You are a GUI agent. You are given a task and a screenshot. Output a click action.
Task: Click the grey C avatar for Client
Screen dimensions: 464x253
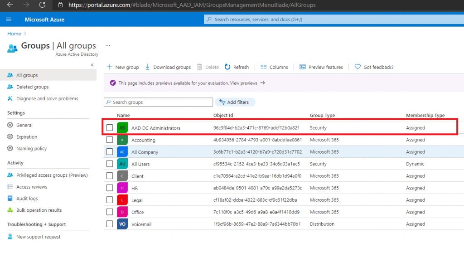pyautogui.click(x=122, y=176)
